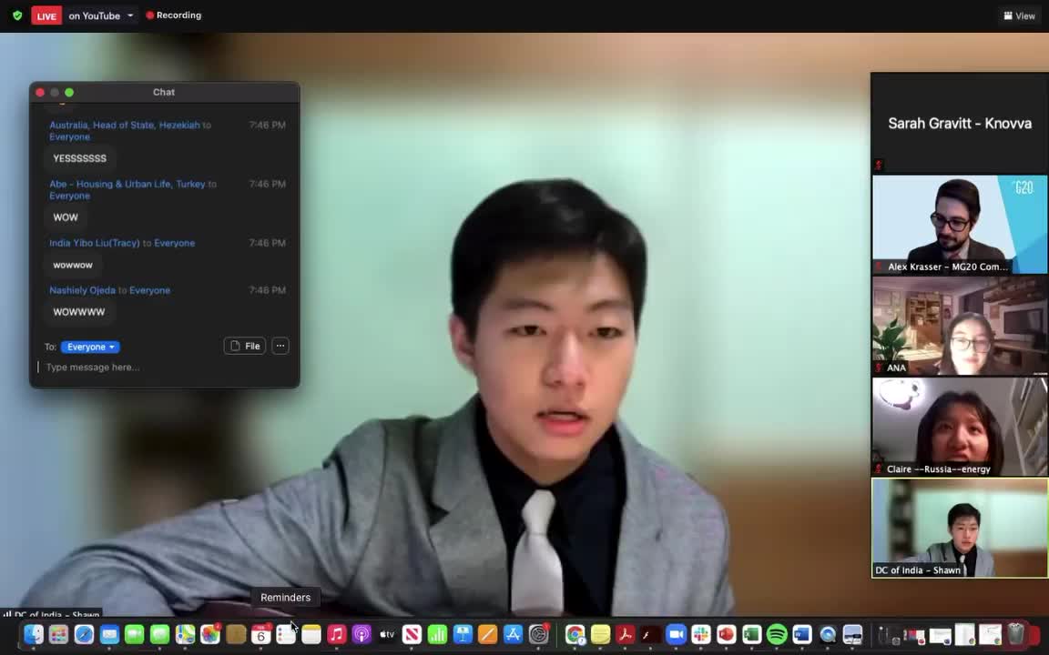The image size is (1049, 655).
Task: Click the chat message input field
Action: click(165, 368)
